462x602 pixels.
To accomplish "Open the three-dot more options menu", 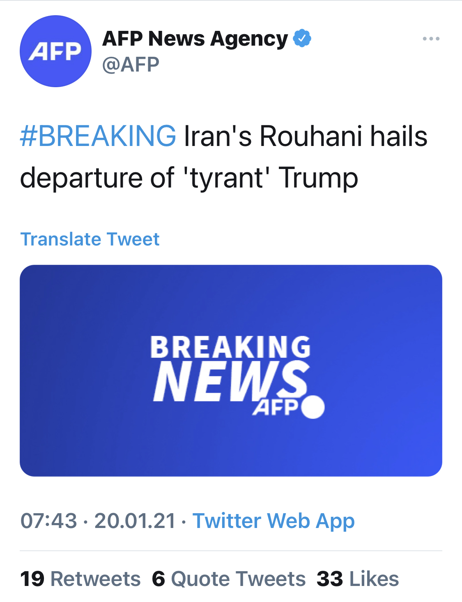I will [x=431, y=39].
